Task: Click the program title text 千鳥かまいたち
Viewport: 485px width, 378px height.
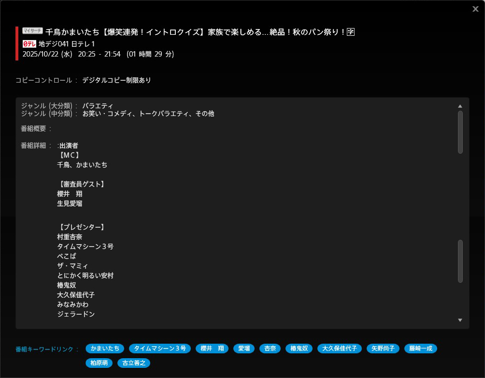Action: point(72,32)
